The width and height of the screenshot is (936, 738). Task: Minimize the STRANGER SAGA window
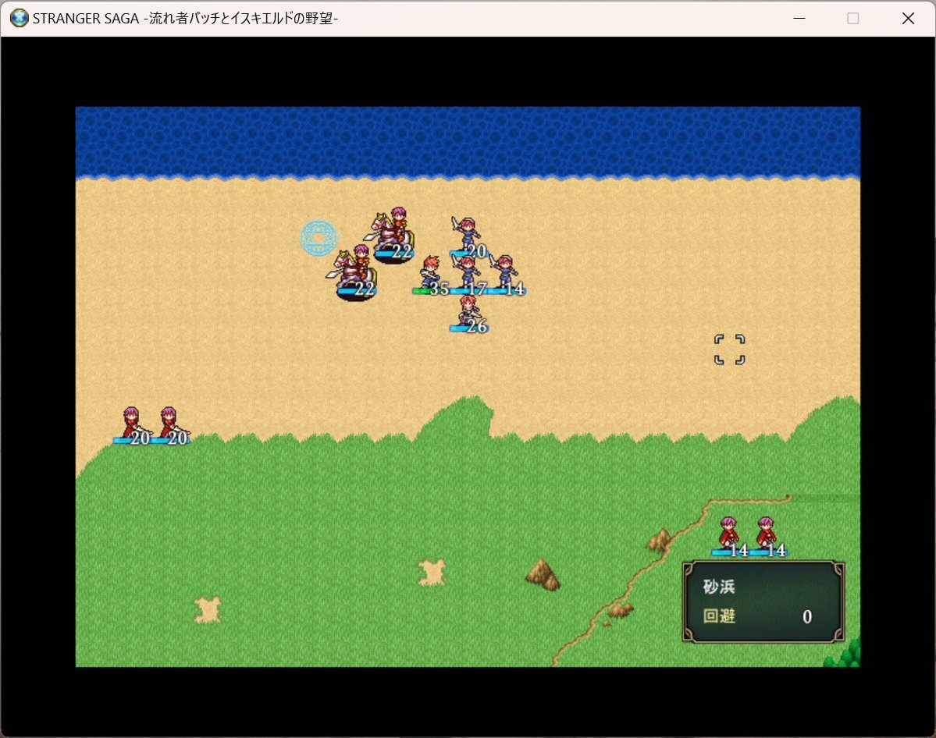coord(799,19)
